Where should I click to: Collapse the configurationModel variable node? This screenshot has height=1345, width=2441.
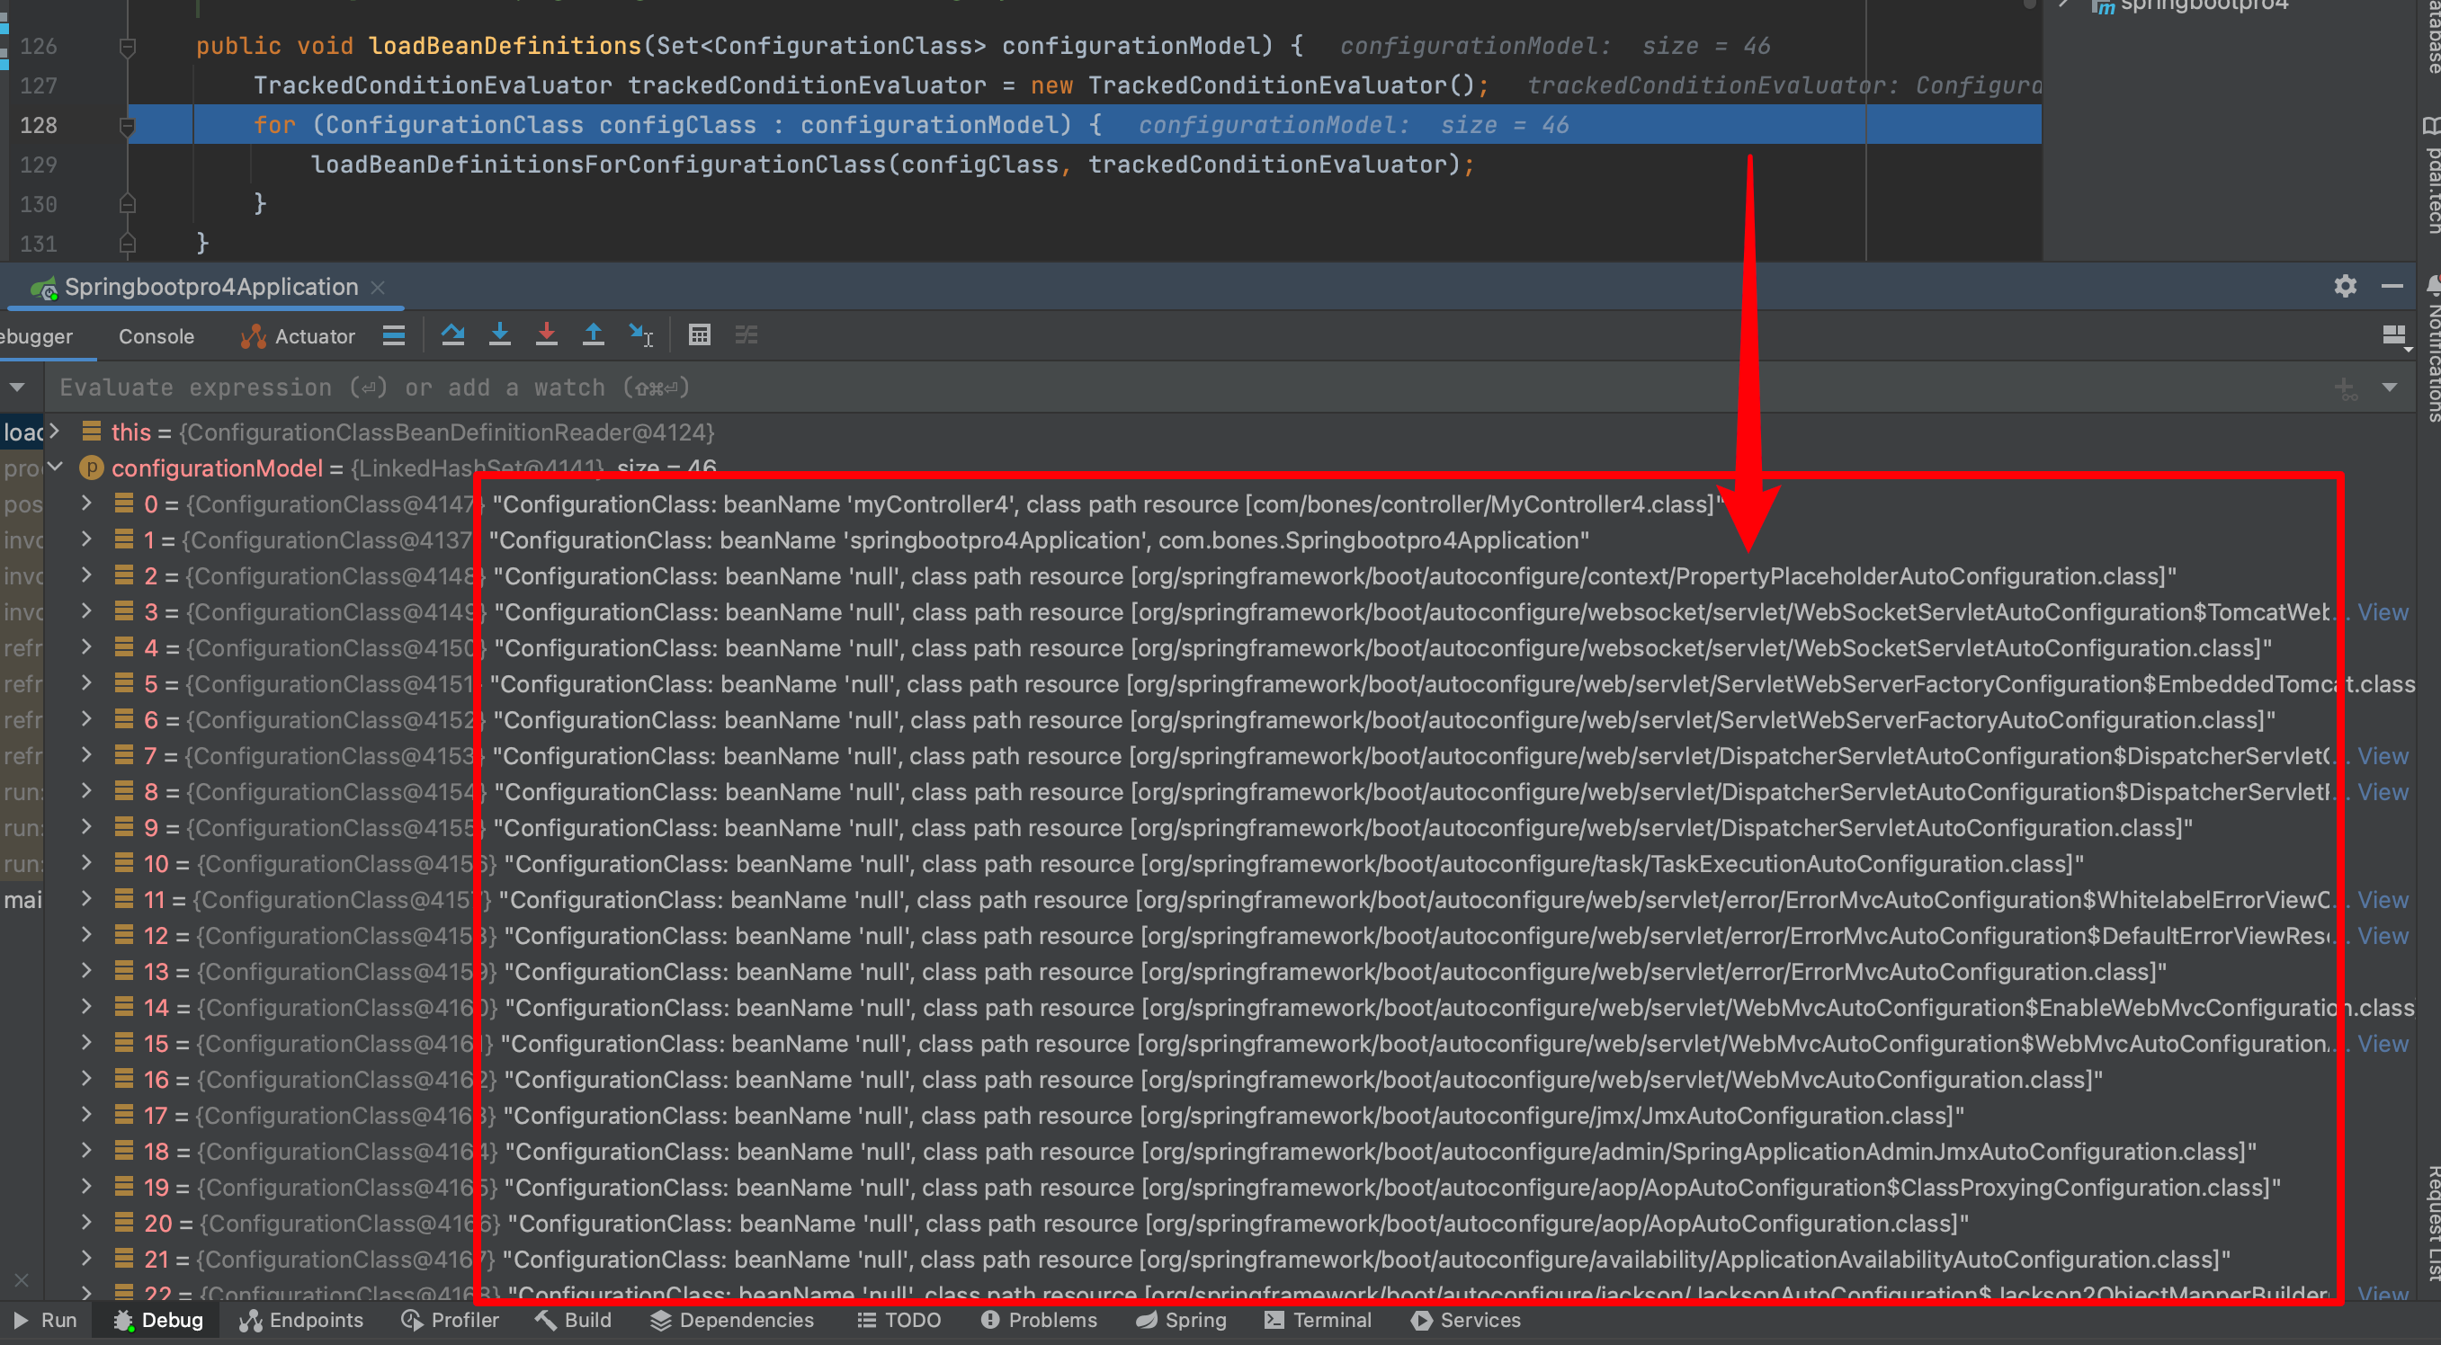(x=55, y=468)
